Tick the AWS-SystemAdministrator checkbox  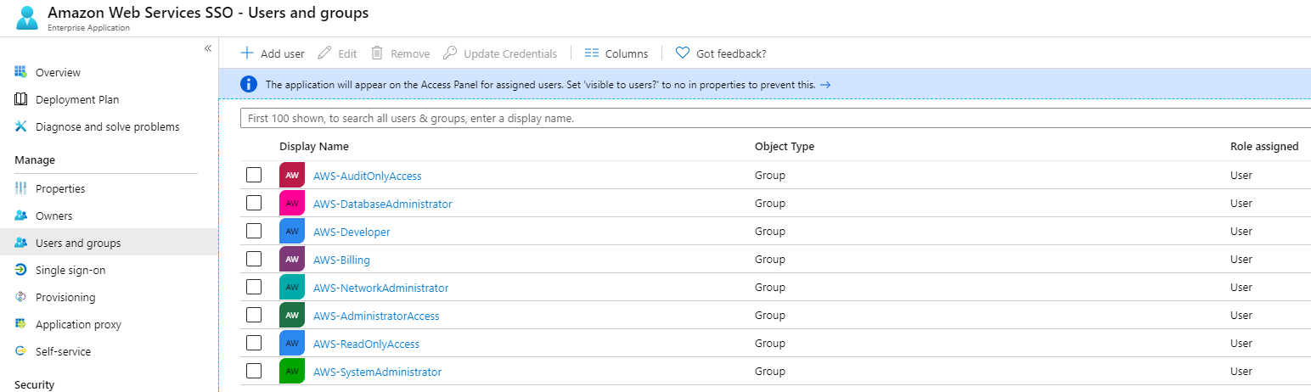(254, 371)
